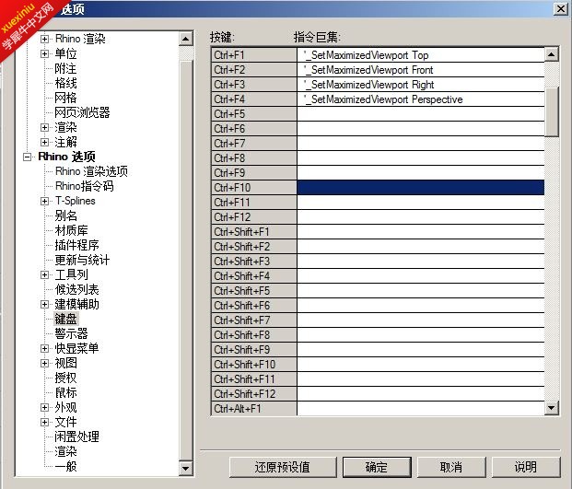572x489 pixels.
Task: Open Rhino指令码 page
Action: coord(84,186)
